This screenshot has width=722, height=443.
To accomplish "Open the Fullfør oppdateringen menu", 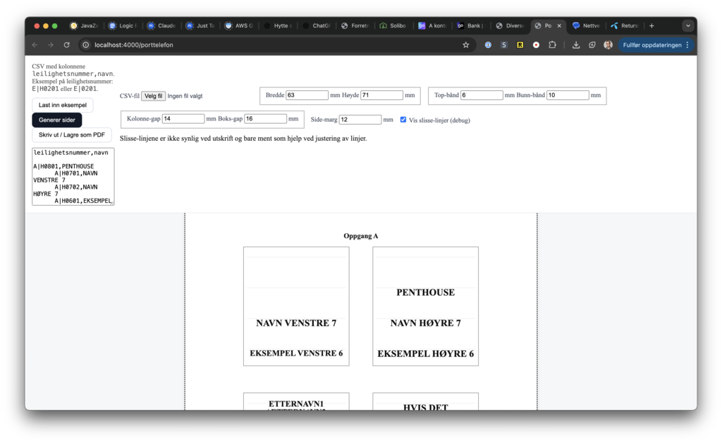I will pos(656,45).
